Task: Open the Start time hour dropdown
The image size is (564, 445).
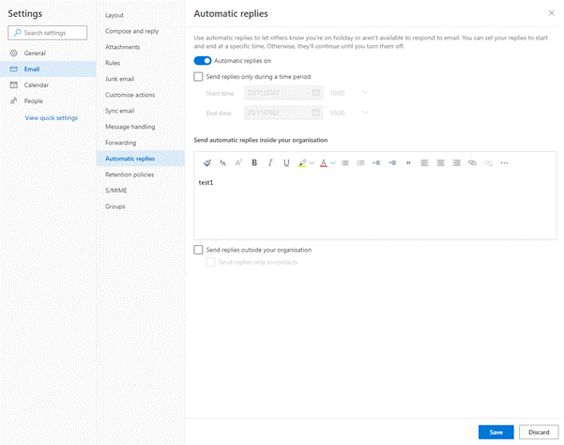Action: coord(364,93)
